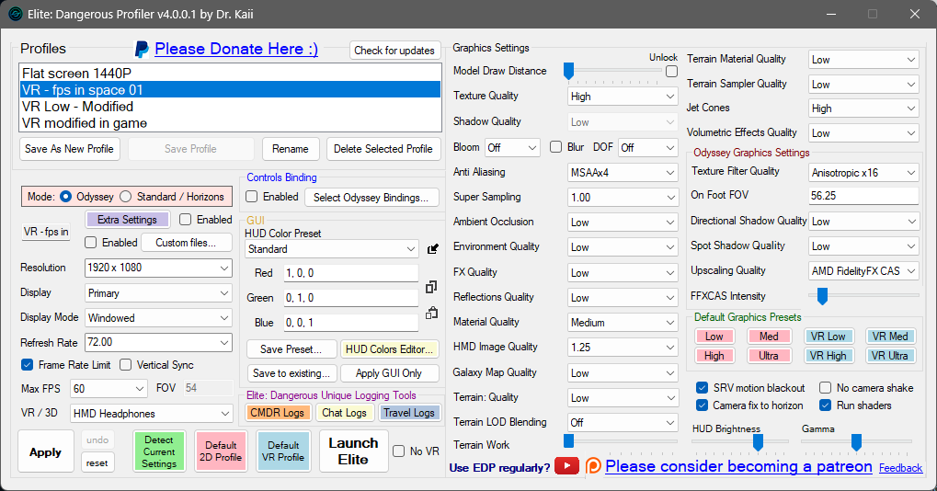Image resolution: width=937 pixels, height=491 pixels.
Task: Open Jet Cones dropdown
Action: (863, 108)
